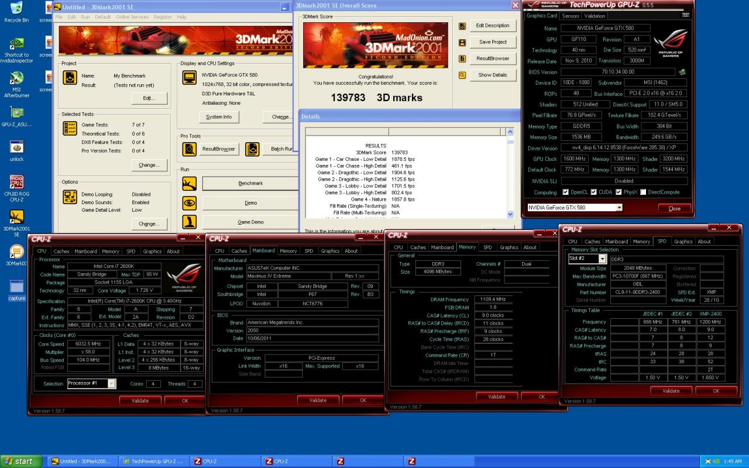Open the Online Services menu
The image size is (749, 468).
[132, 17]
